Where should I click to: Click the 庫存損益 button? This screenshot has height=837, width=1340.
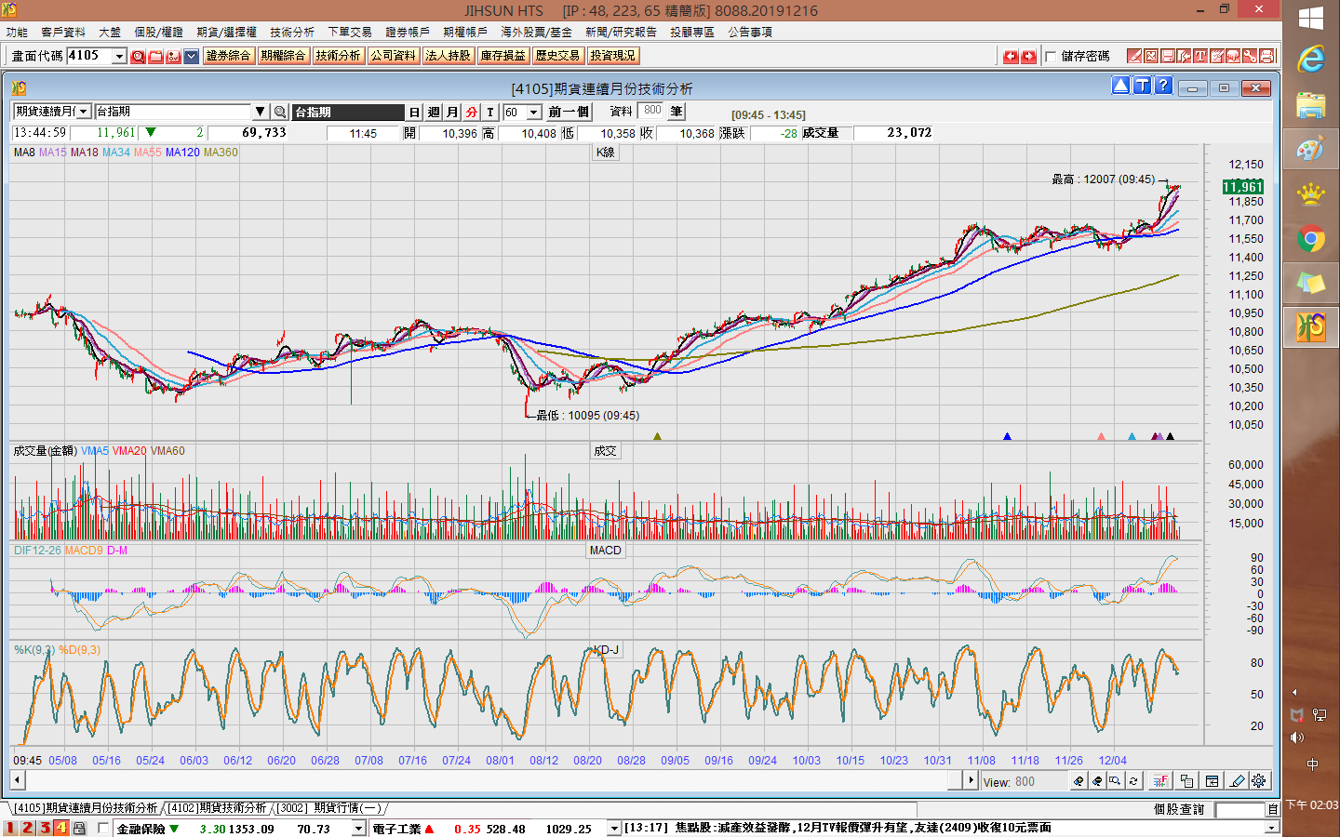(x=502, y=56)
